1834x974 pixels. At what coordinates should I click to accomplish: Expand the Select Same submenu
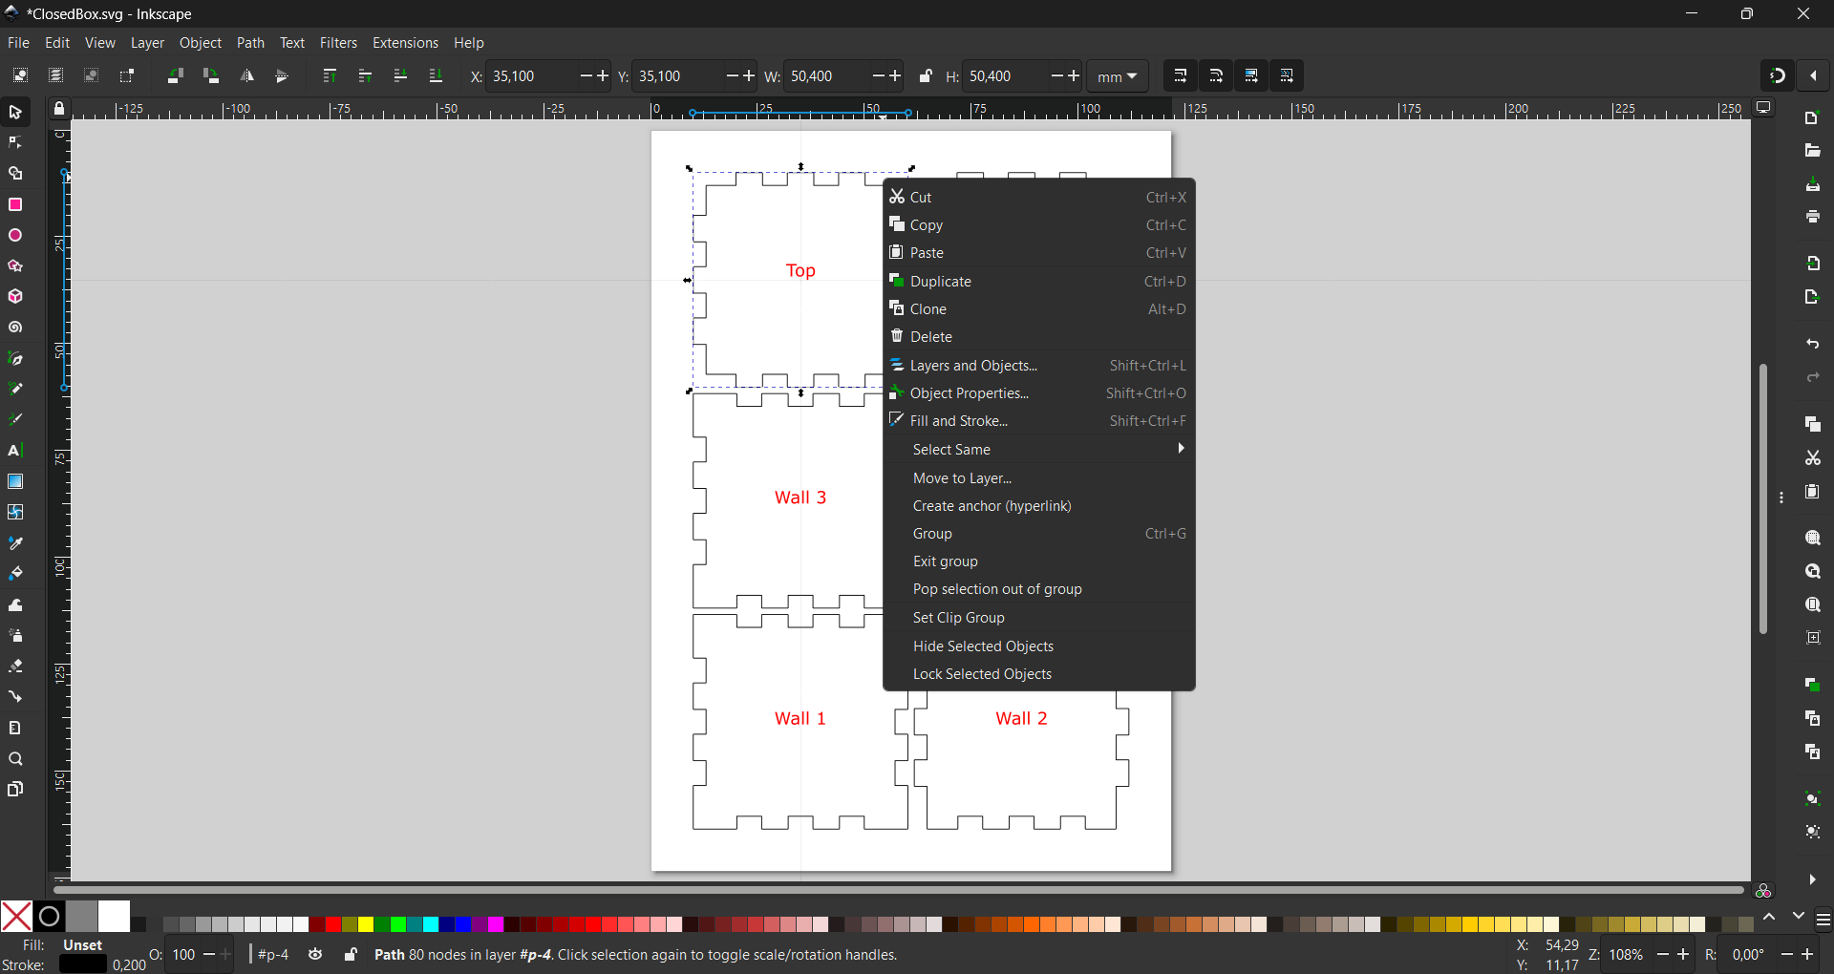1039,450
